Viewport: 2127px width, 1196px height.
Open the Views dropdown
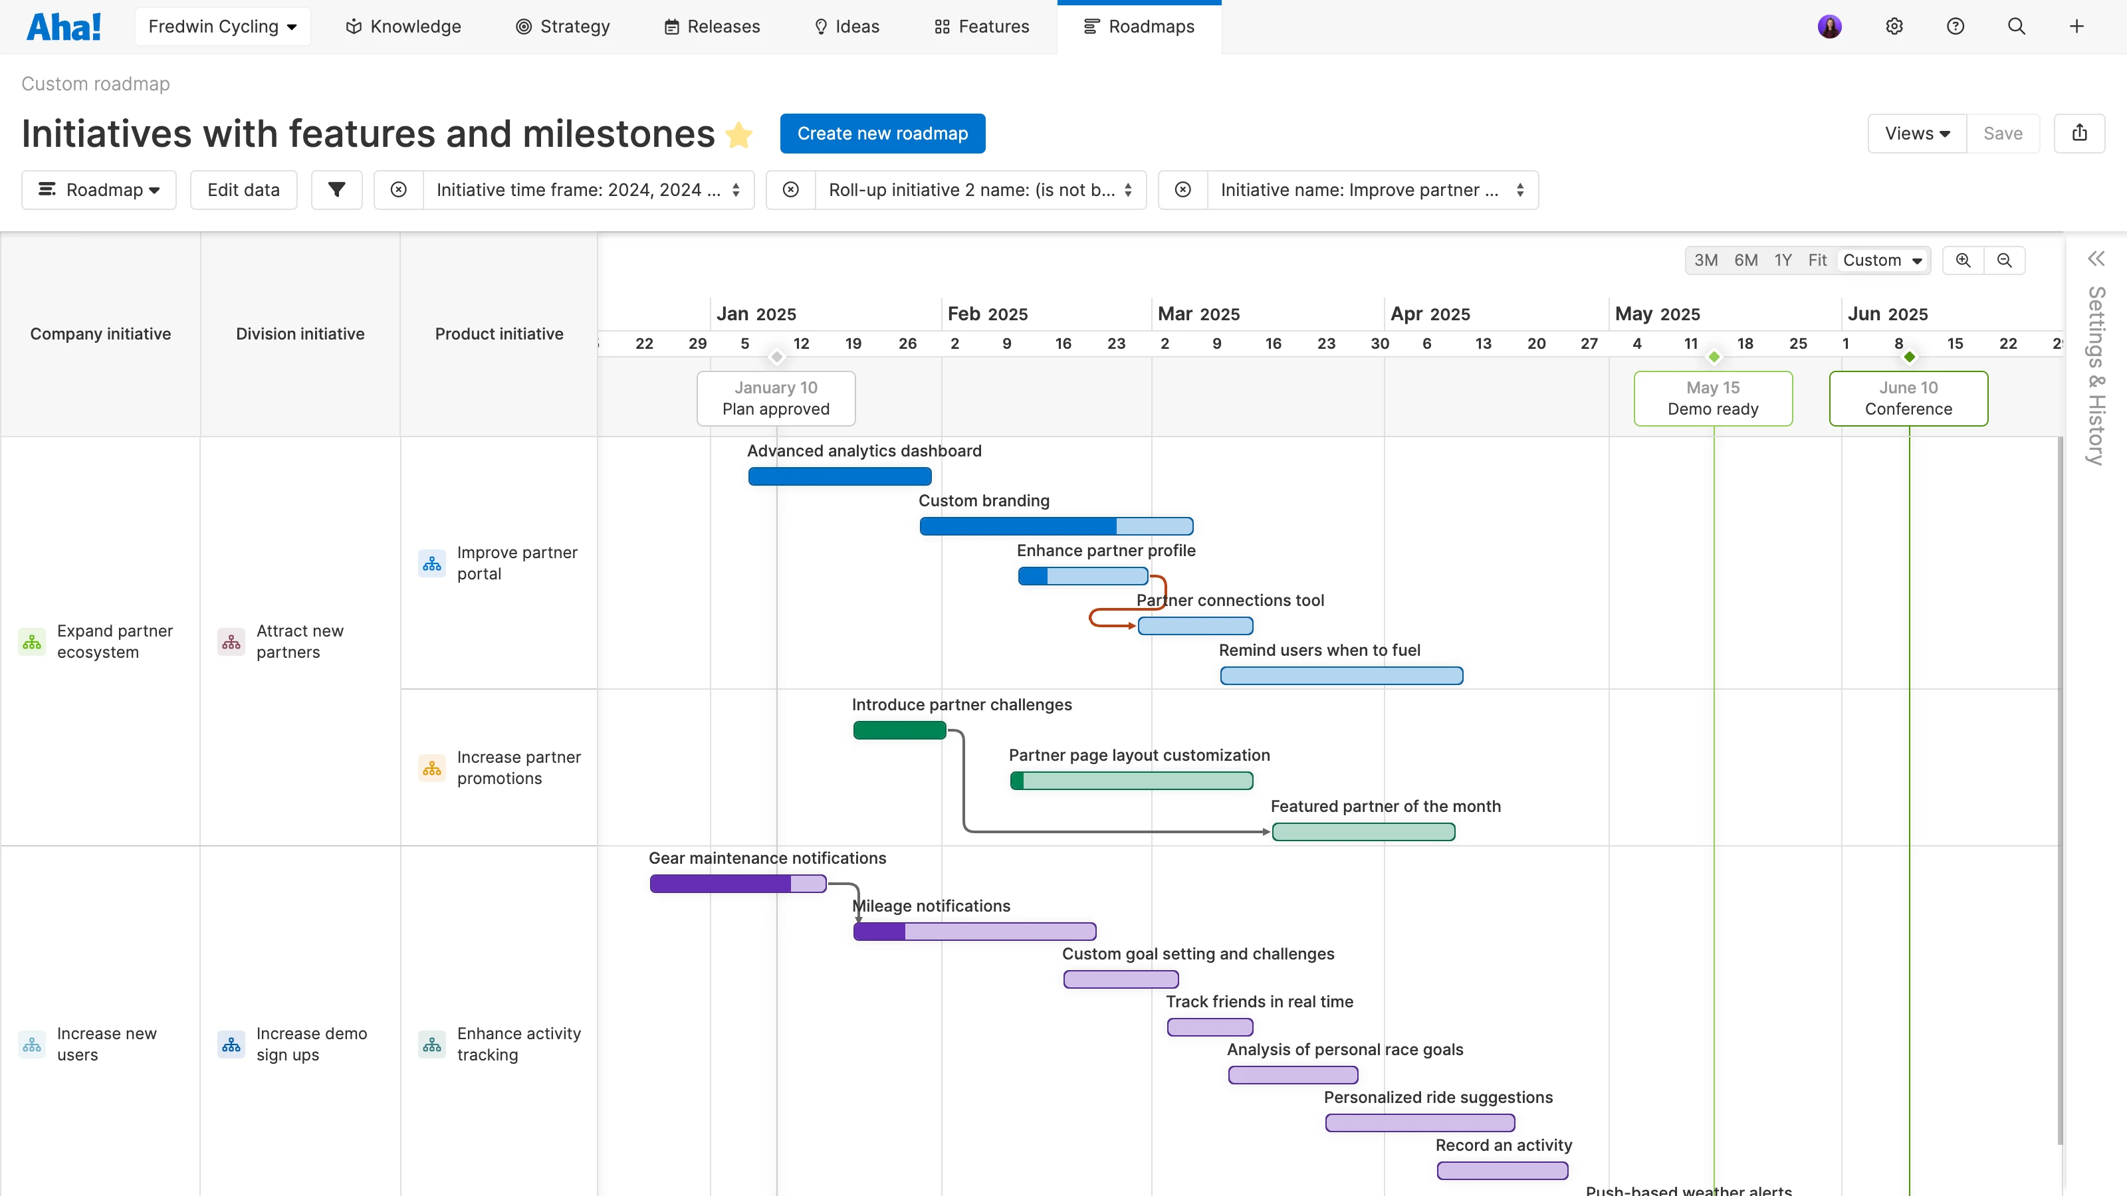point(1916,133)
